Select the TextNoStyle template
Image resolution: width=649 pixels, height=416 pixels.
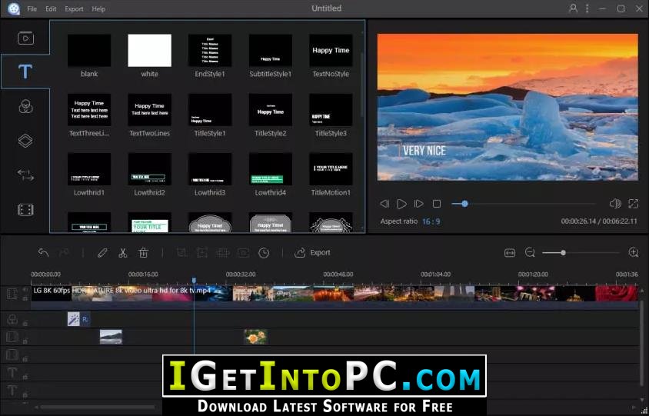[x=331, y=55]
